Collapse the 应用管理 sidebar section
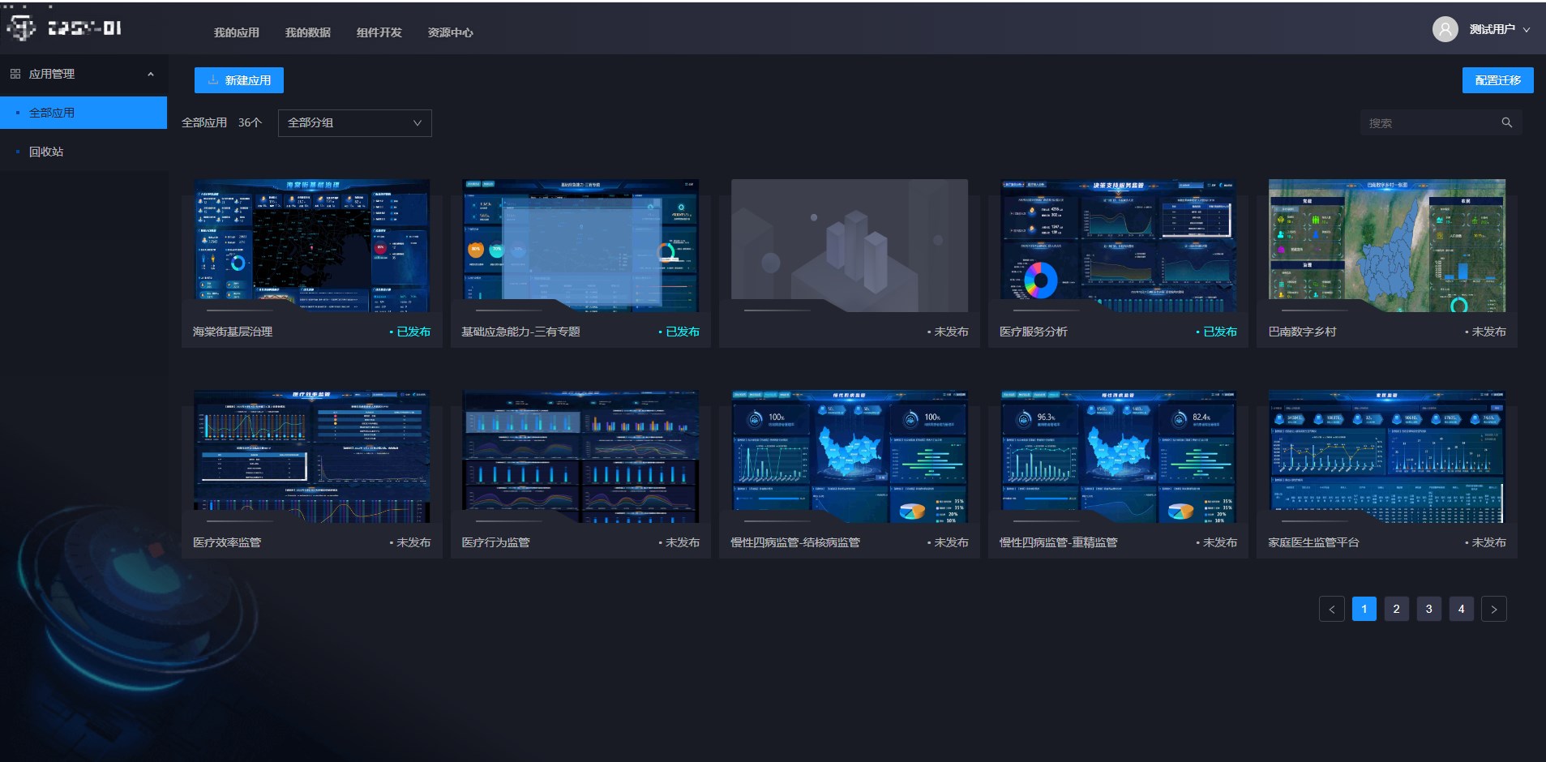Screen dimensions: 1546x762 click(150, 74)
